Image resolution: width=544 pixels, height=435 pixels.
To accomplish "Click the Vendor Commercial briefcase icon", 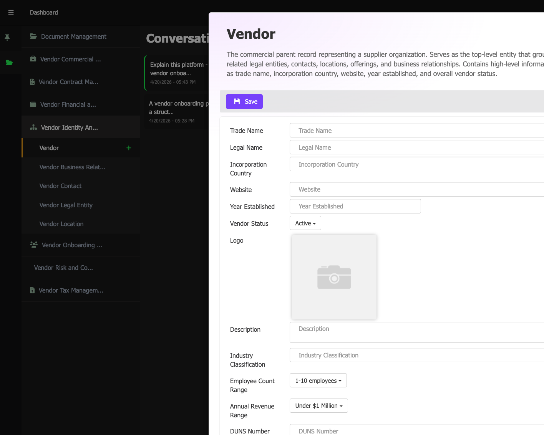I will pyautogui.click(x=33, y=59).
